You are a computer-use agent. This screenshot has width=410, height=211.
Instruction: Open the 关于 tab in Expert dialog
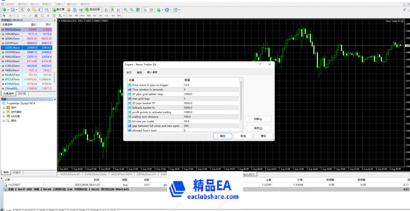point(129,72)
